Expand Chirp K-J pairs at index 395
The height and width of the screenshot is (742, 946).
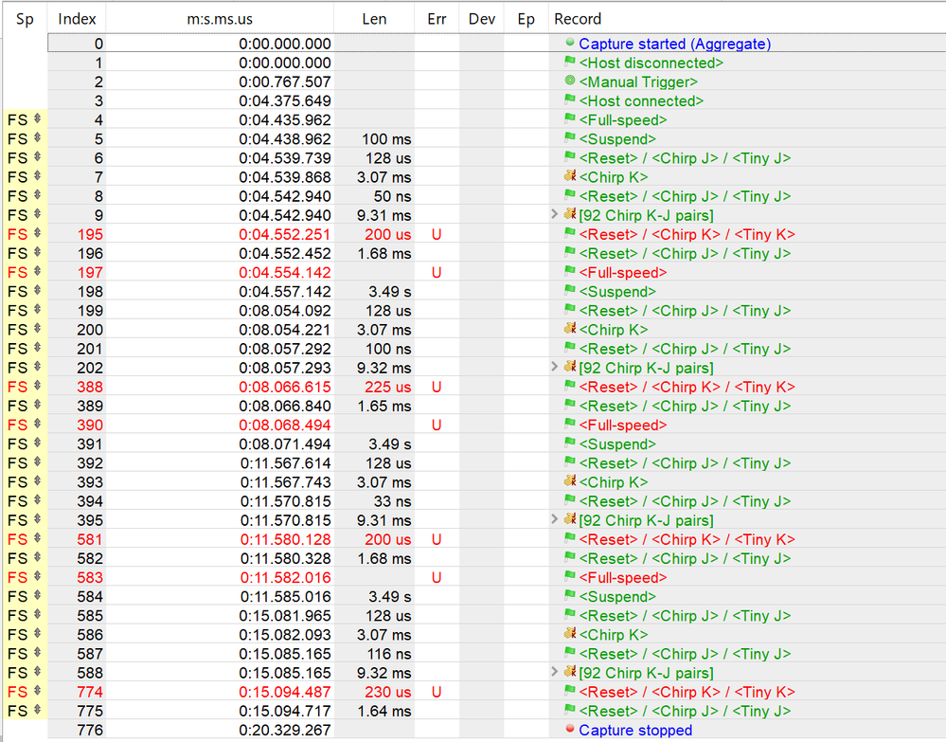[555, 519]
